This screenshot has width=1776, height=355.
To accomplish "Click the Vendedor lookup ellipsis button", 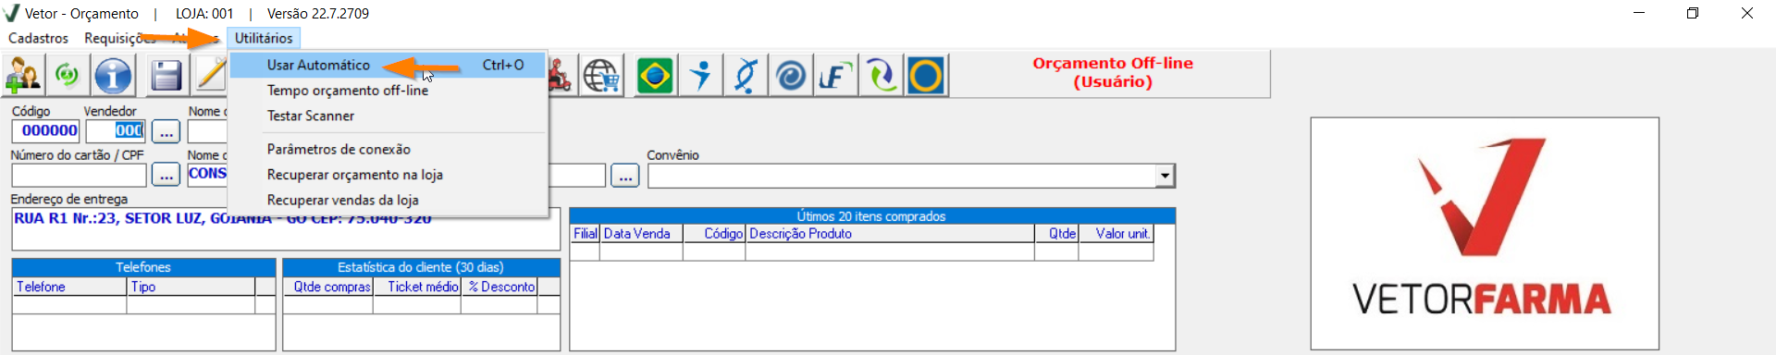I will (x=166, y=132).
